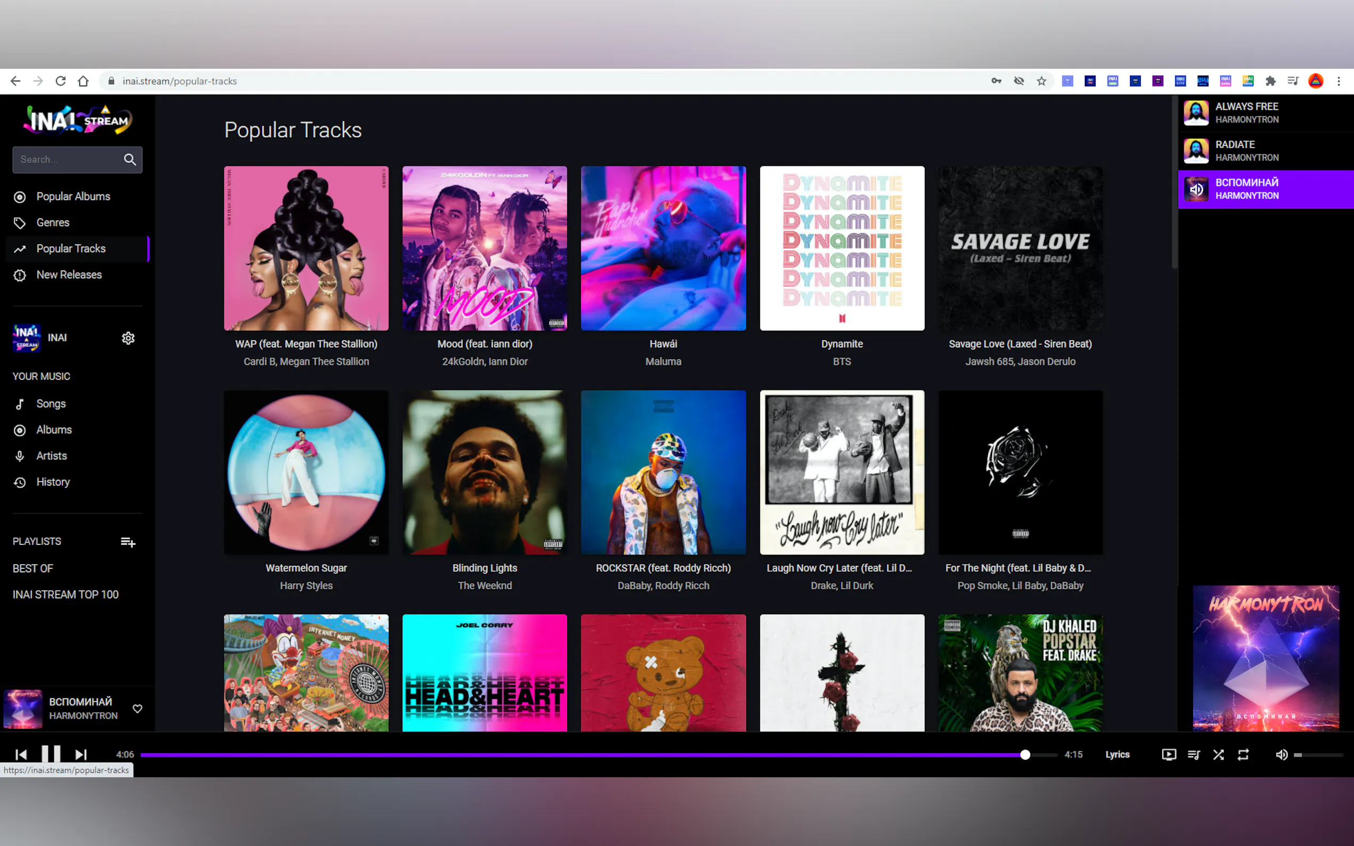Click the search magnifier icon

tap(130, 159)
